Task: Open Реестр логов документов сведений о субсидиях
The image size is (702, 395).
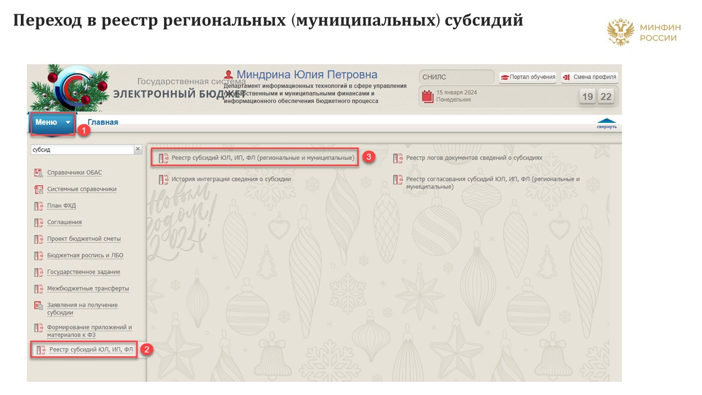Action: click(x=474, y=158)
